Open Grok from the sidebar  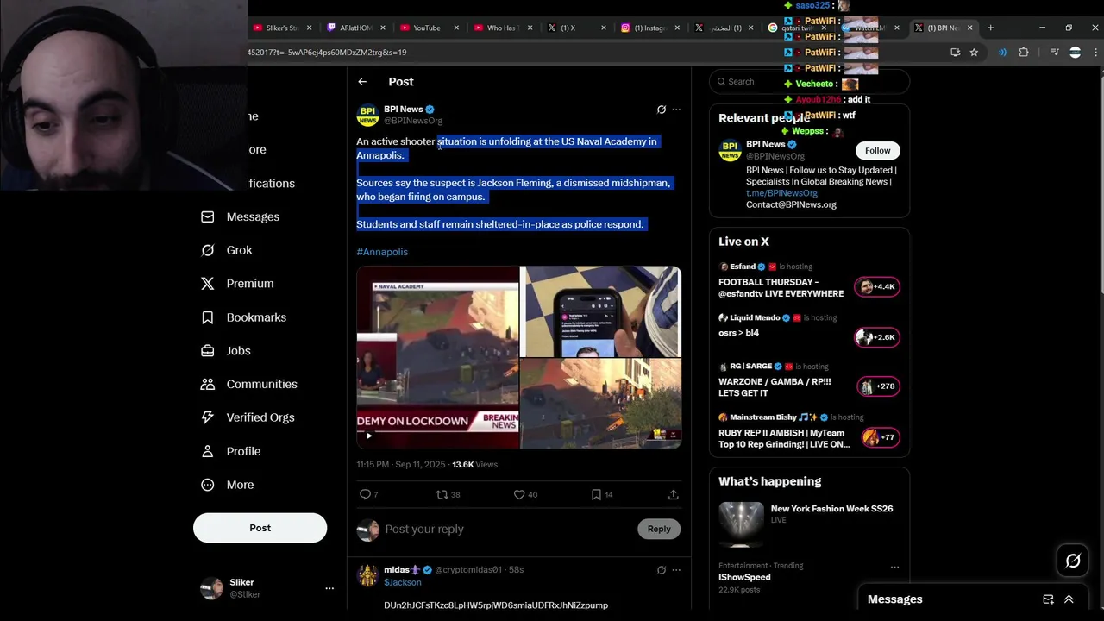239,250
